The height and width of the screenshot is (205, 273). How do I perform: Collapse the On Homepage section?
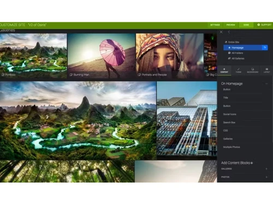266,84
